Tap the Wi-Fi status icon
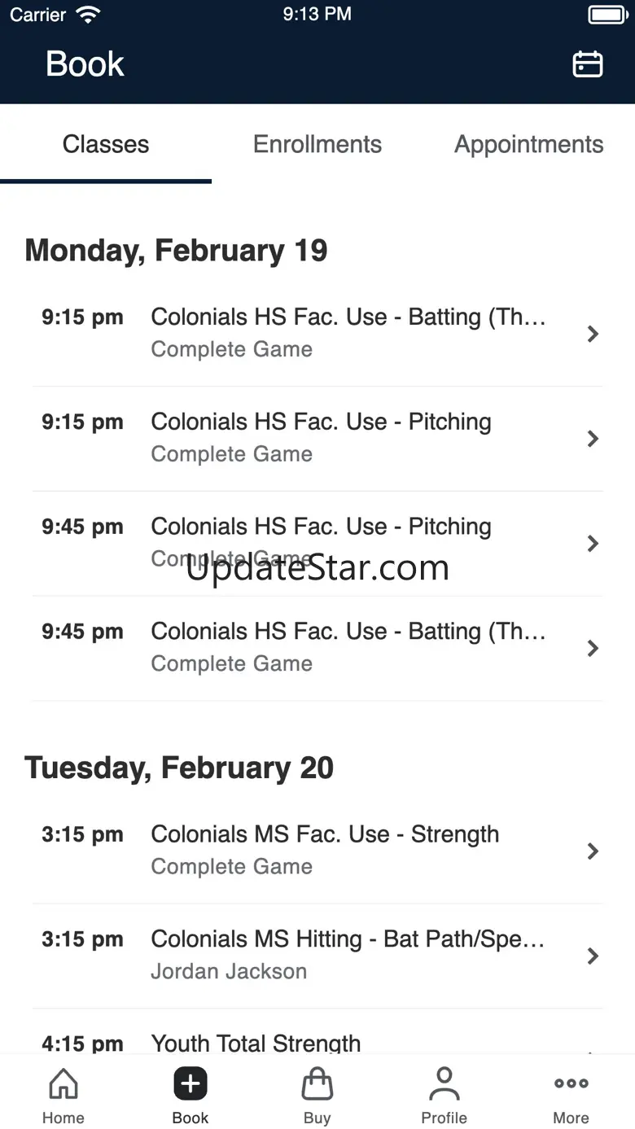The image size is (635, 1129). coord(87,15)
